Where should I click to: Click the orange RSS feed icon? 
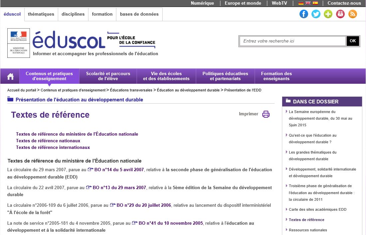(352, 14)
